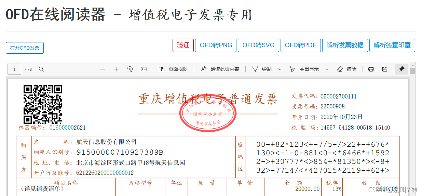Print the document with printer icon

371,69
